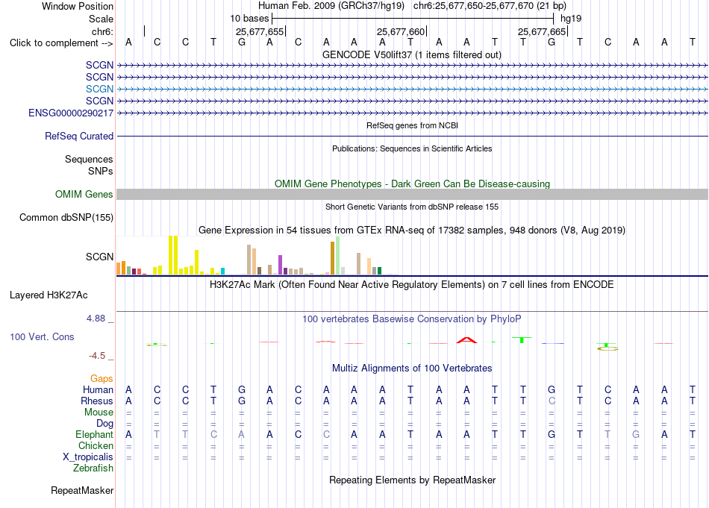Image resolution: width=709 pixels, height=508 pixels.
Task: Click the 'SNPs' label under Sequences
Action: point(101,172)
